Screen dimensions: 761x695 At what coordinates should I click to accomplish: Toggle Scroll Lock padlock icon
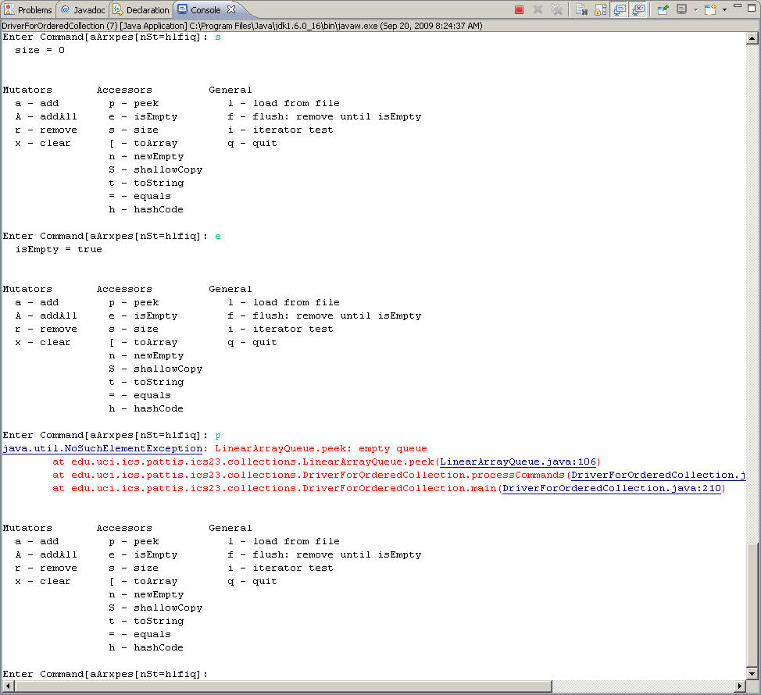(600, 10)
